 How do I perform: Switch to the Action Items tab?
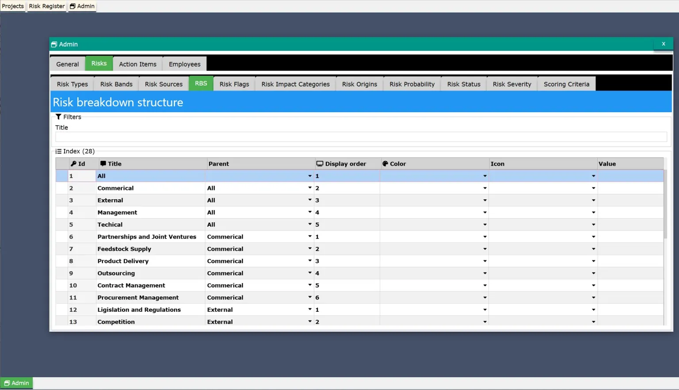tap(138, 64)
